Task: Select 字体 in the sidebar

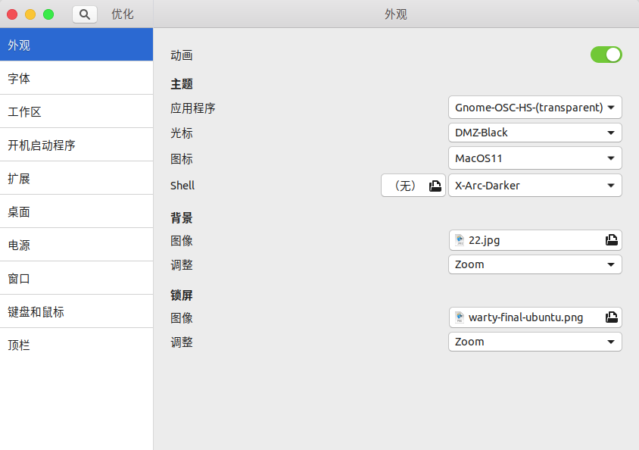Action: [x=76, y=79]
